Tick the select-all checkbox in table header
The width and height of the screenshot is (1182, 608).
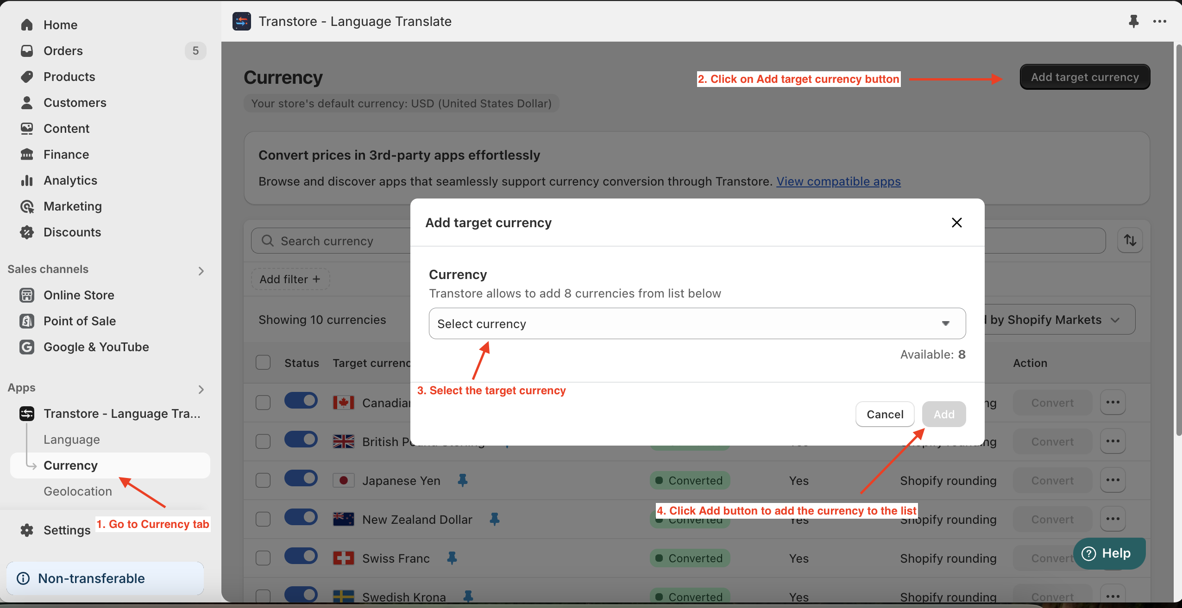(263, 363)
